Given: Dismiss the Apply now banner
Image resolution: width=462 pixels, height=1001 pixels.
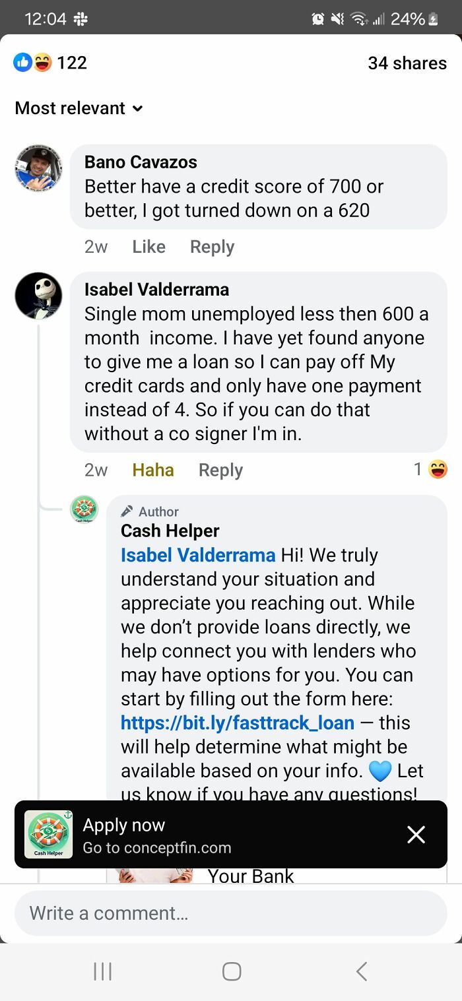Looking at the screenshot, I should coord(416,834).
